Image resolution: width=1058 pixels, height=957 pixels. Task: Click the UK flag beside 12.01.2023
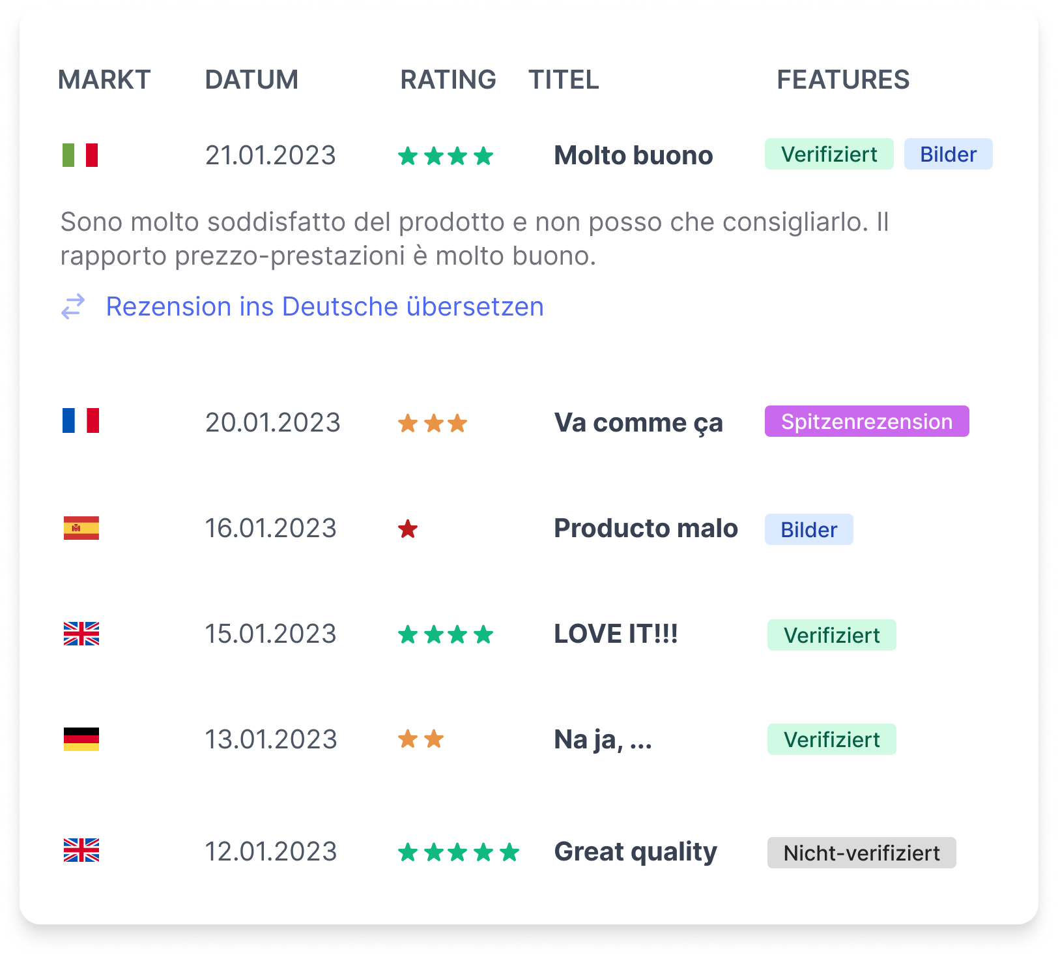(81, 850)
